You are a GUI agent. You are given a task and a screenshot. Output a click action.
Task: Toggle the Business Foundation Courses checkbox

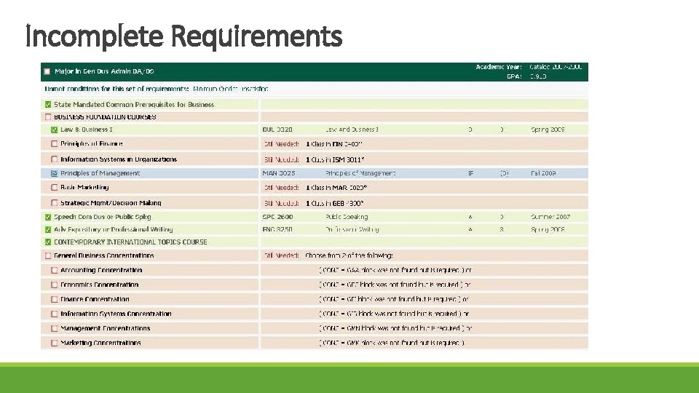(48, 117)
